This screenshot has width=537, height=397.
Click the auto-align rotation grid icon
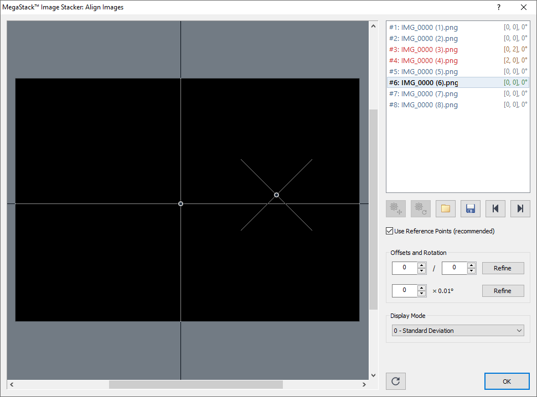(x=421, y=208)
